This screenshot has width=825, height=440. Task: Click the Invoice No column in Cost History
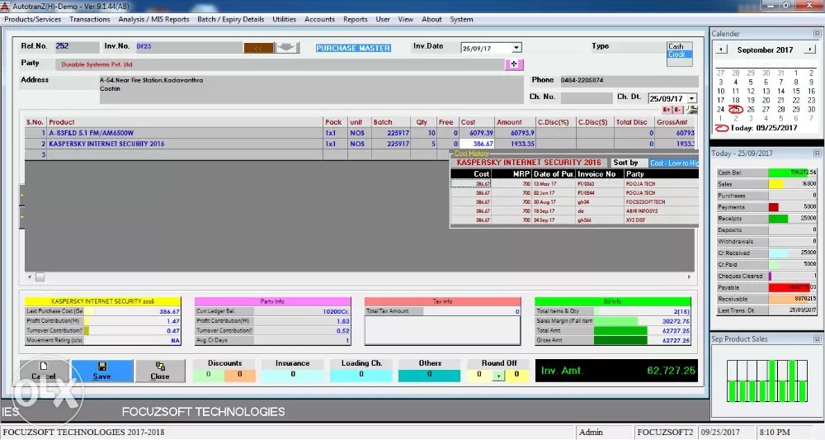599,173
